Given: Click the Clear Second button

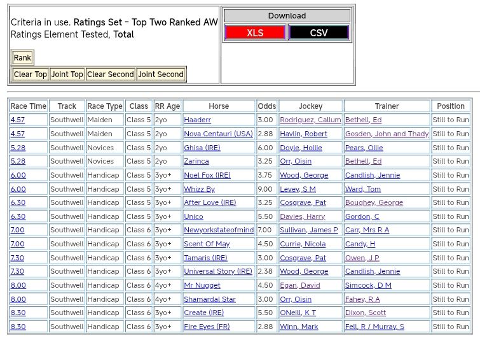Looking at the screenshot, I should 111,74.
